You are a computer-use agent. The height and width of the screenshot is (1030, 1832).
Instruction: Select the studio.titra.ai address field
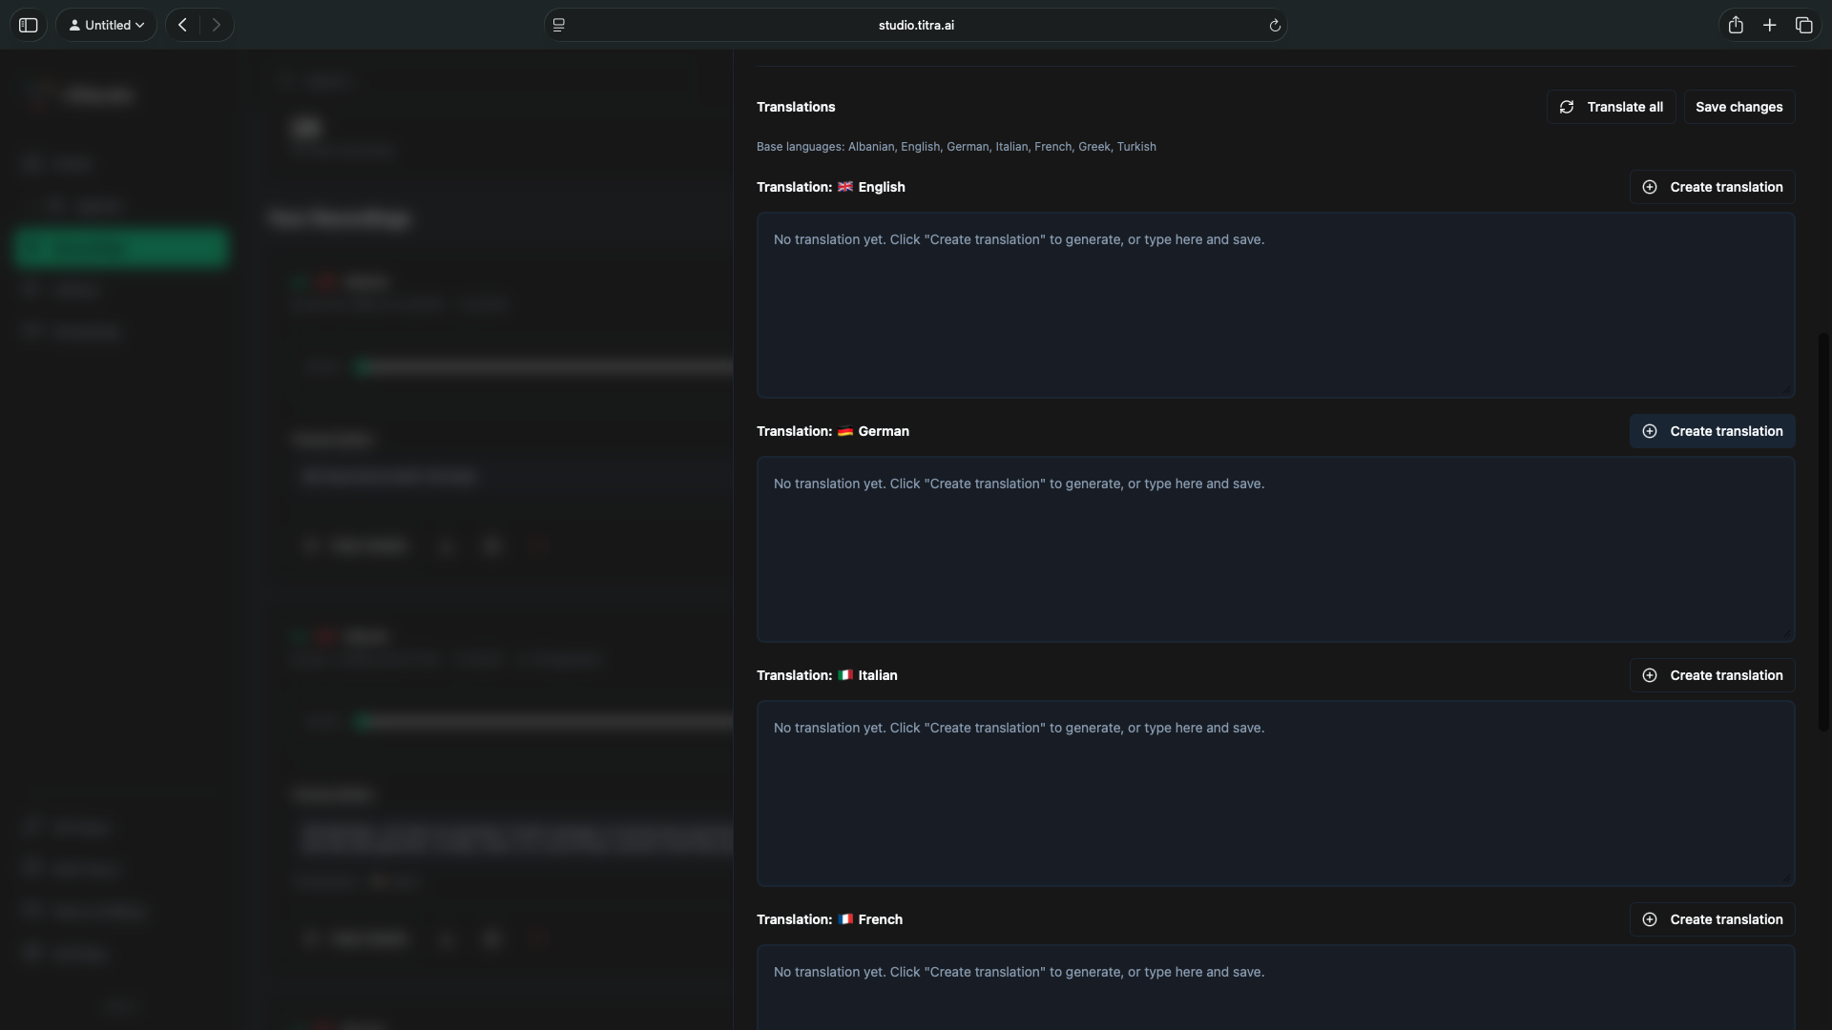(x=916, y=26)
